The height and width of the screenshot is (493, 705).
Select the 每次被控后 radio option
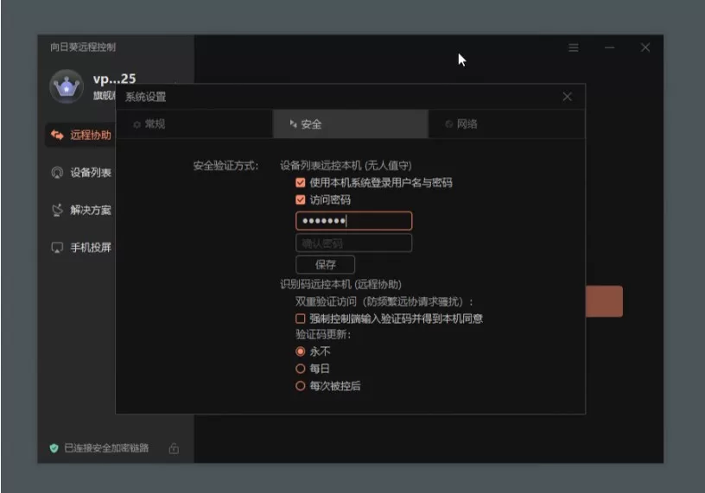pos(301,386)
